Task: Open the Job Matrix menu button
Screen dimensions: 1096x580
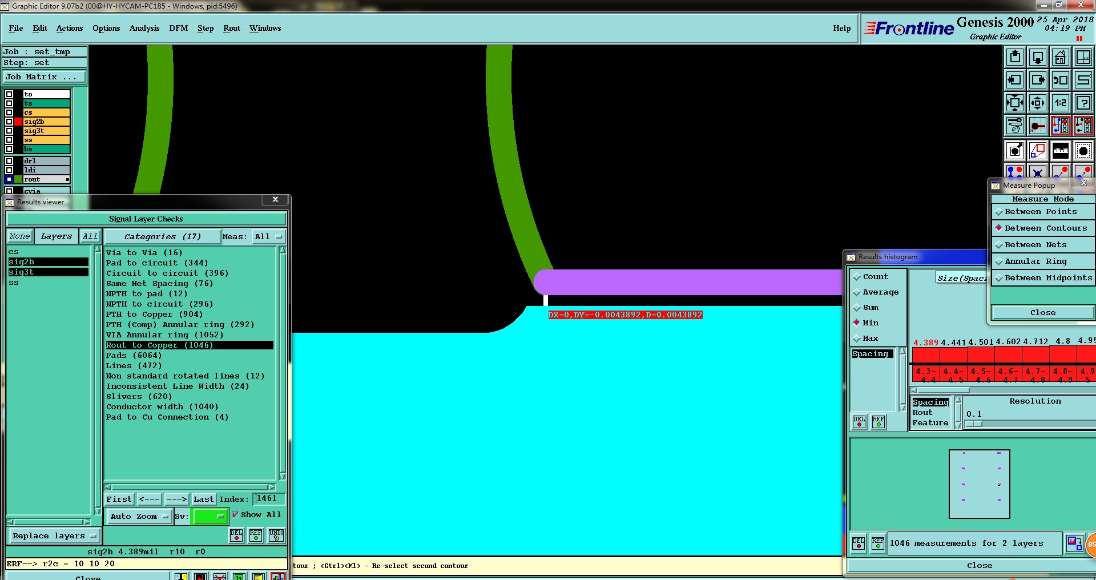Action: click(x=45, y=77)
